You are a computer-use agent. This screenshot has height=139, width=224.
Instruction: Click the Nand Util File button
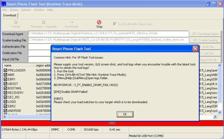pyautogui.click(x=210, y=60)
